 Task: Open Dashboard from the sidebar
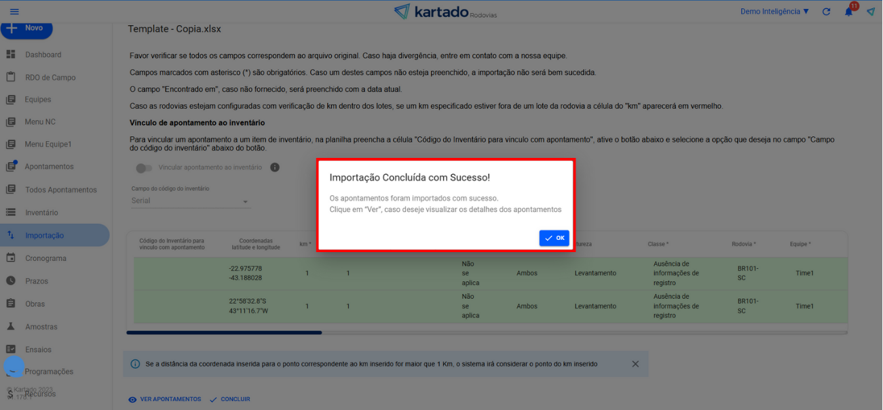pyautogui.click(x=43, y=55)
